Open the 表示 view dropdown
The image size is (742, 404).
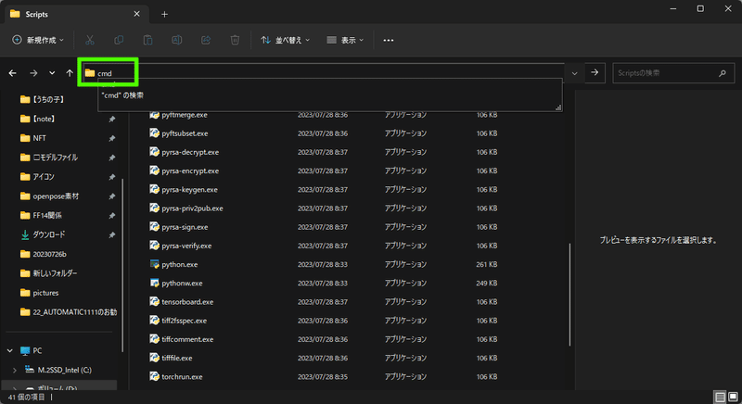pos(345,40)
